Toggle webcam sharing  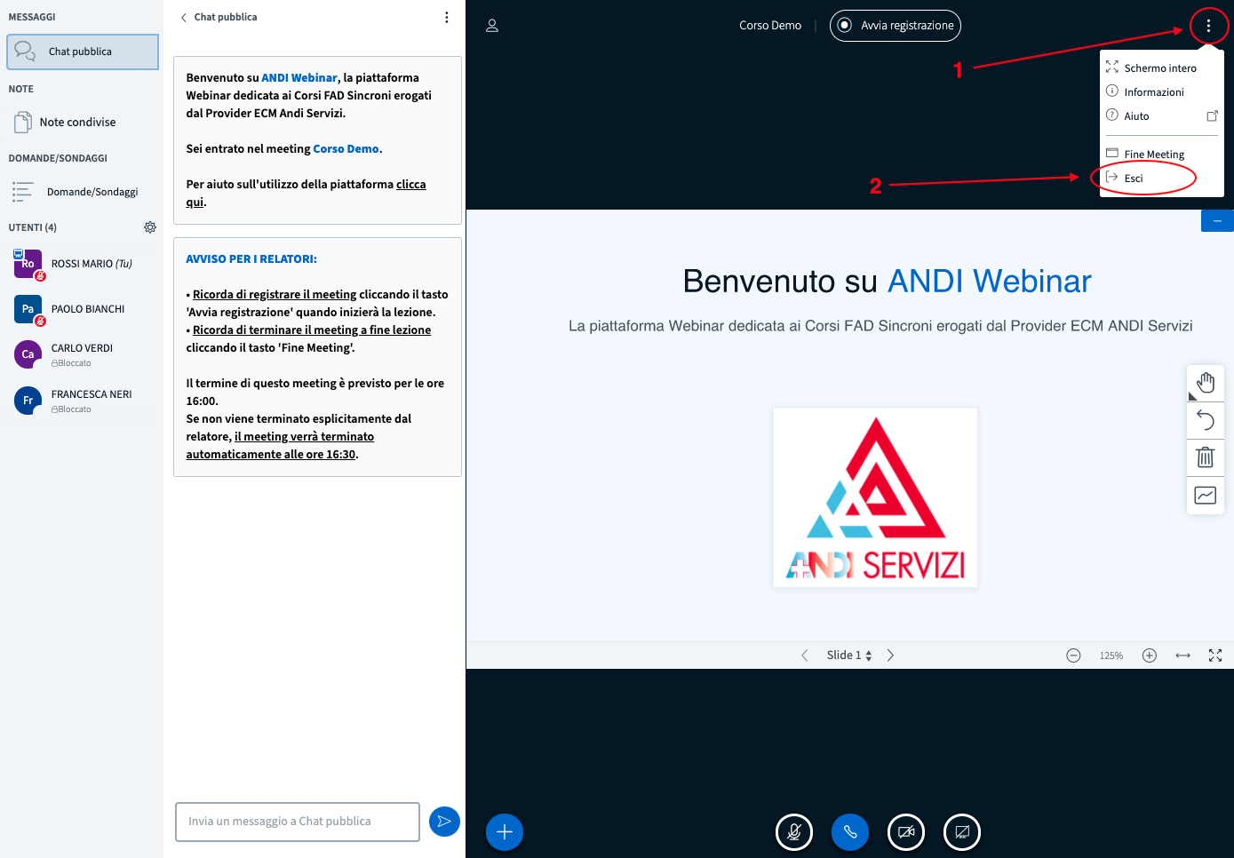[x=906, y=832]
